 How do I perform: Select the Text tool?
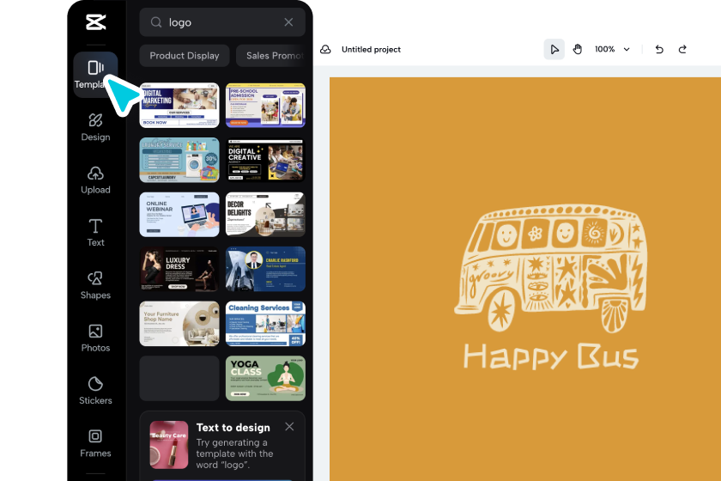point(95,232)
